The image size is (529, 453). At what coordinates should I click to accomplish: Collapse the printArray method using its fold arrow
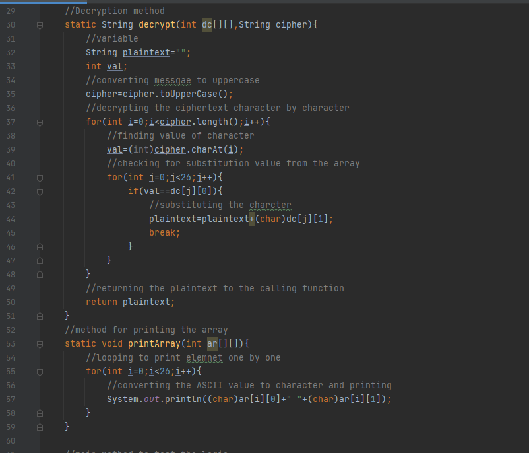(40, 343)
